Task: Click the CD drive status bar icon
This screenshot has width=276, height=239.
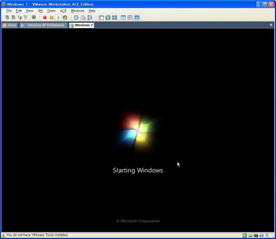Action: point(250,236)
